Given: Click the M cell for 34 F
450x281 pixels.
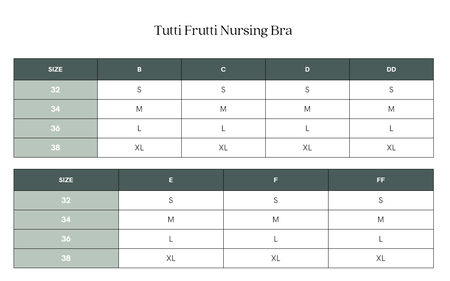Looking at the screenshot, I should [x=276, y=220].
